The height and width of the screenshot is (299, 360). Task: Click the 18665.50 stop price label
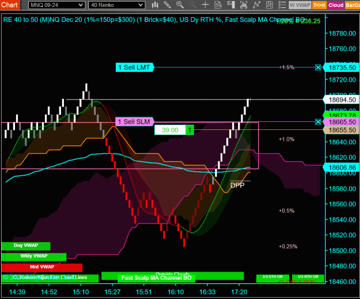(x=342, y=122)
